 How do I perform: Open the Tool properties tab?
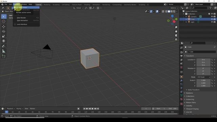(181, 48)
